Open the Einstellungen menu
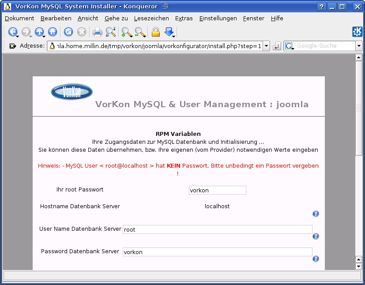Screen dimensions: 365x285 [218, 19]
